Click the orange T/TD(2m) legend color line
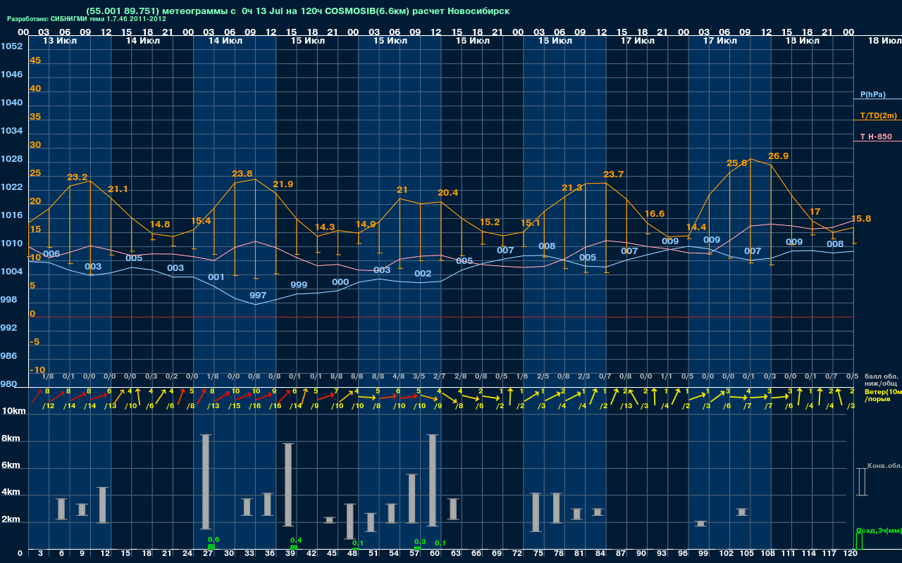Viewport: 902px width, 563px height. (x=878, y=120)
